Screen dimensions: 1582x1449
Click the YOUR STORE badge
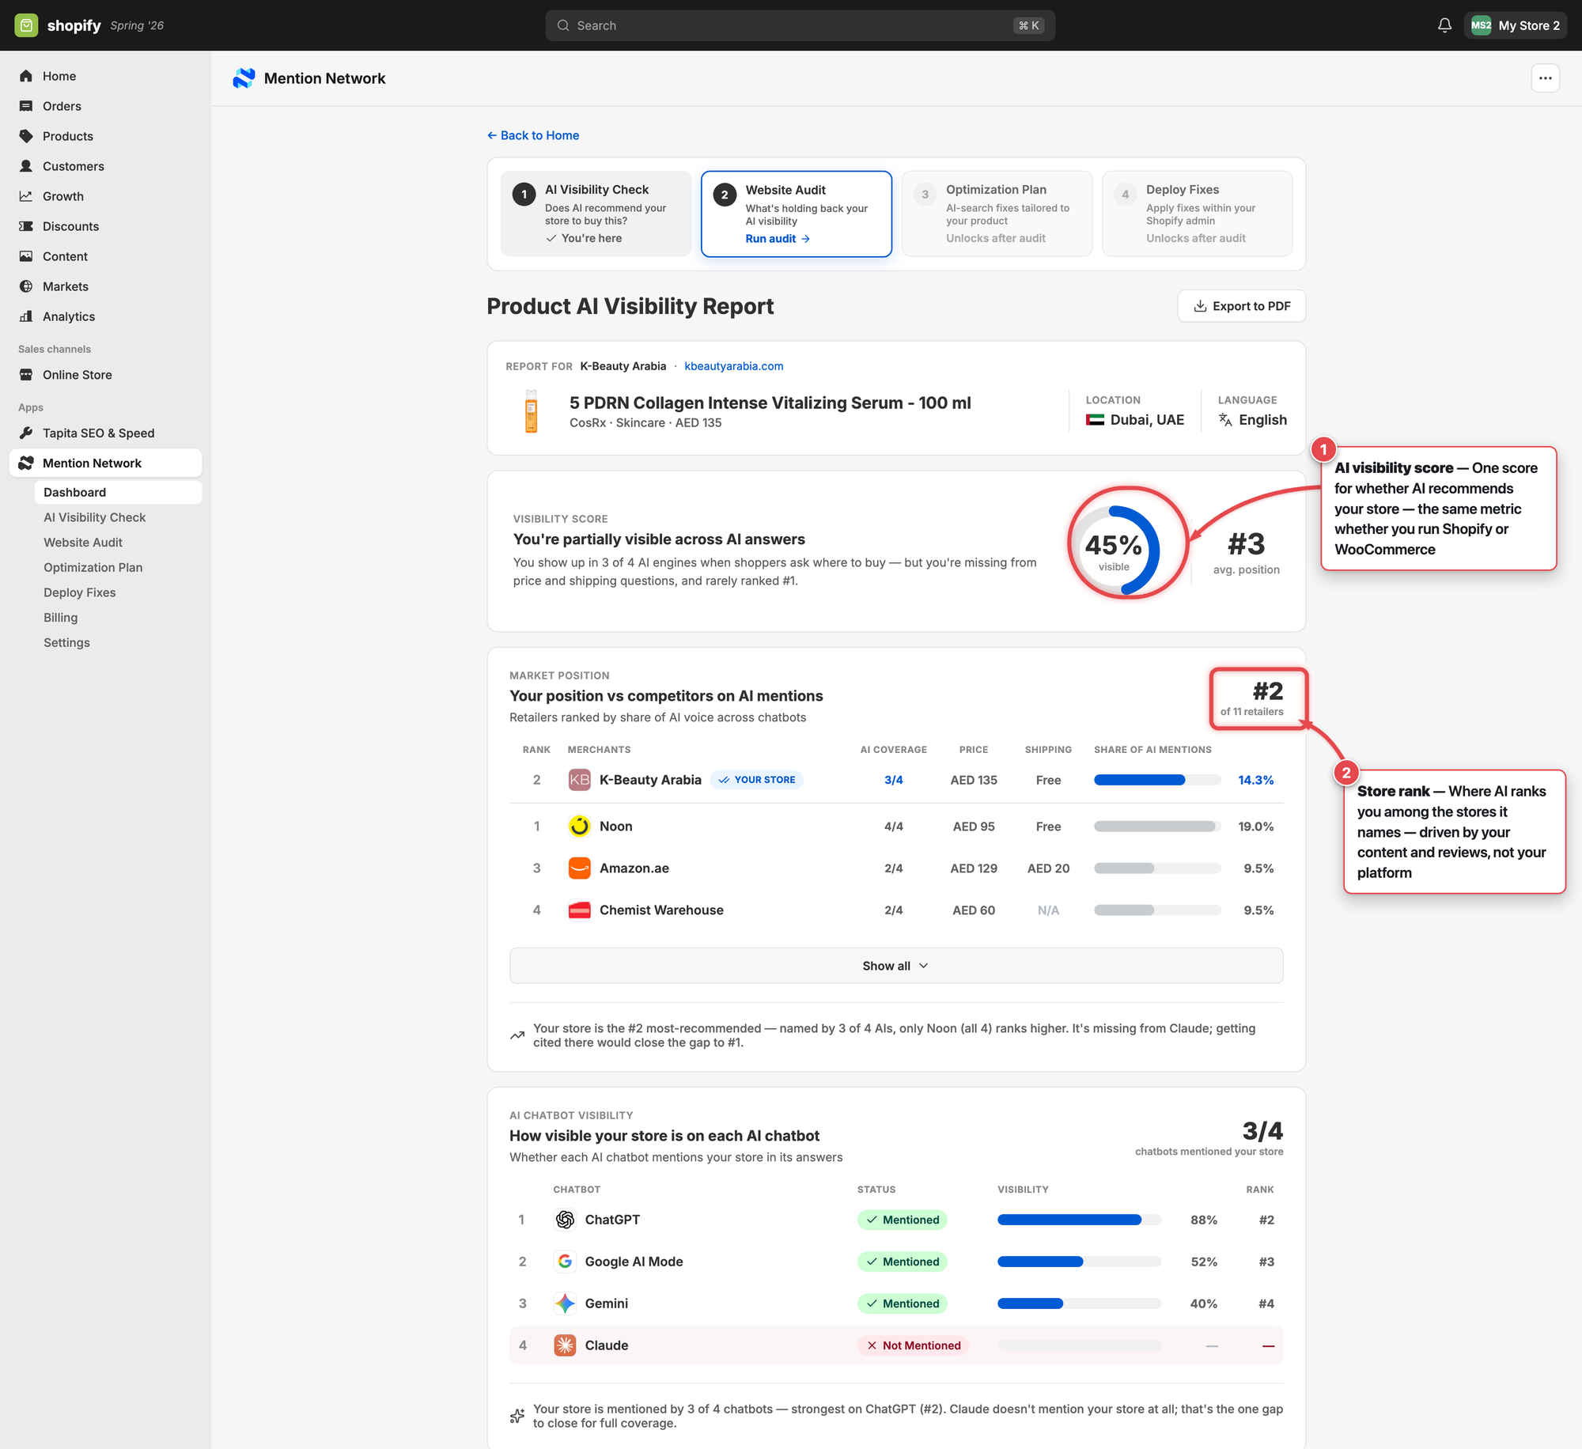pos(757,780)
